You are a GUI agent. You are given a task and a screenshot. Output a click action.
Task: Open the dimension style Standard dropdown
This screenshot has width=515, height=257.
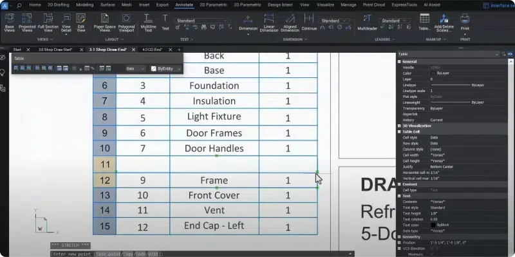(334, 21)
